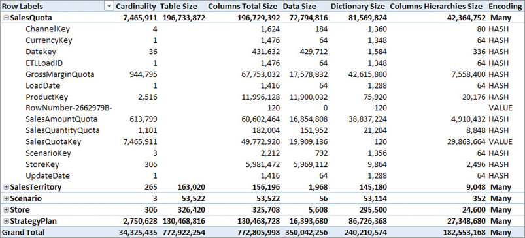Screen dimensions: 525x238
Task: Expand the StrategyPlan group
Action: pyautogui.click(x=6, y=221)
